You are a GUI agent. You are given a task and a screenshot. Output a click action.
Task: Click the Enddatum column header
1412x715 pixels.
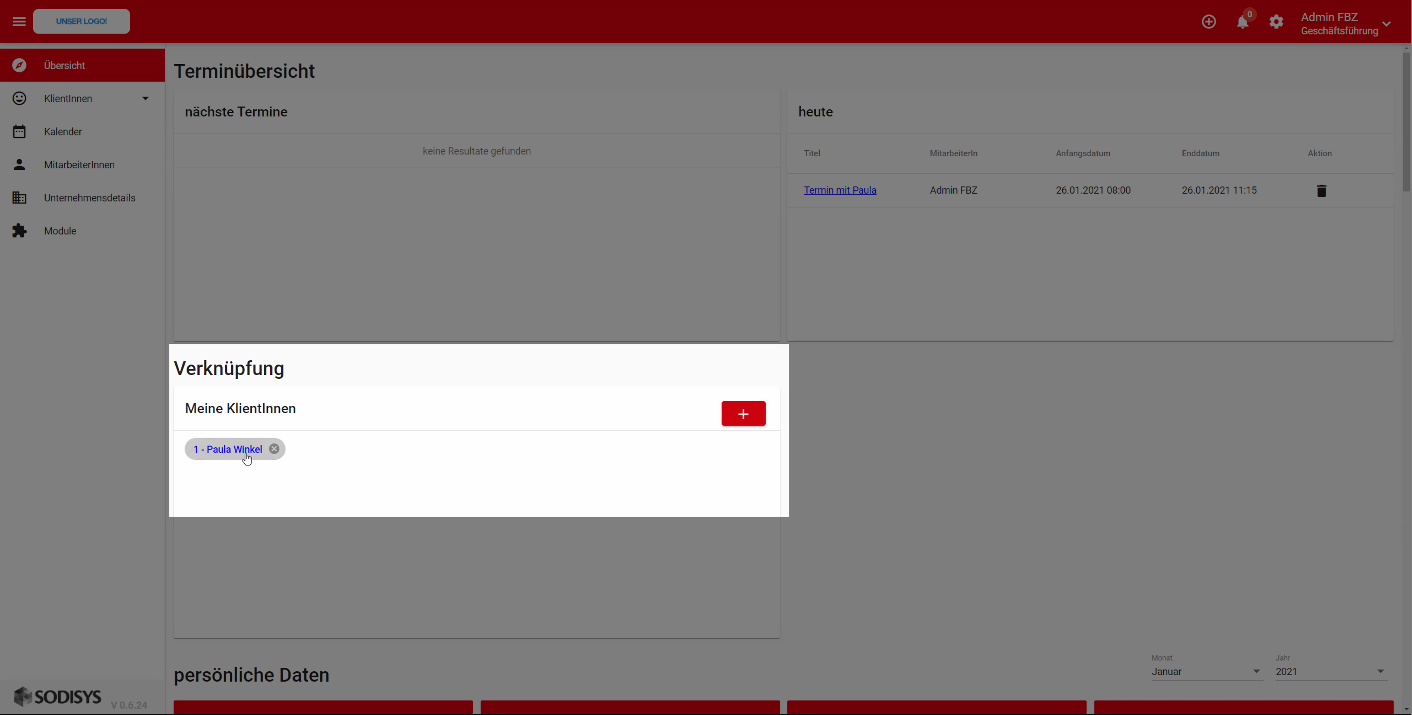click(1200, 154)
